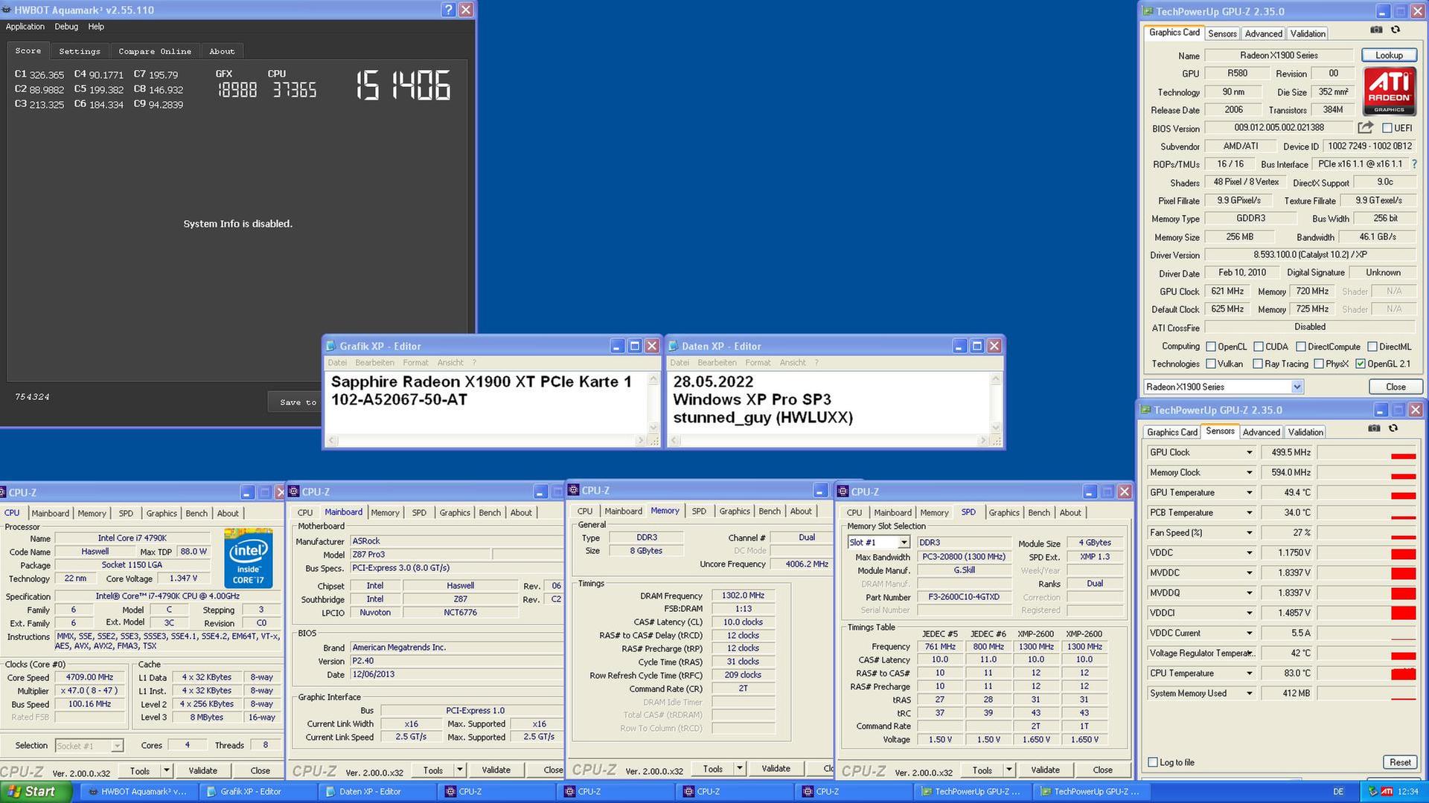The image size is (1429, 803).
Task: Switch to Validation tab in GPU-Z Sensors window
Action: click(1305, 432)
